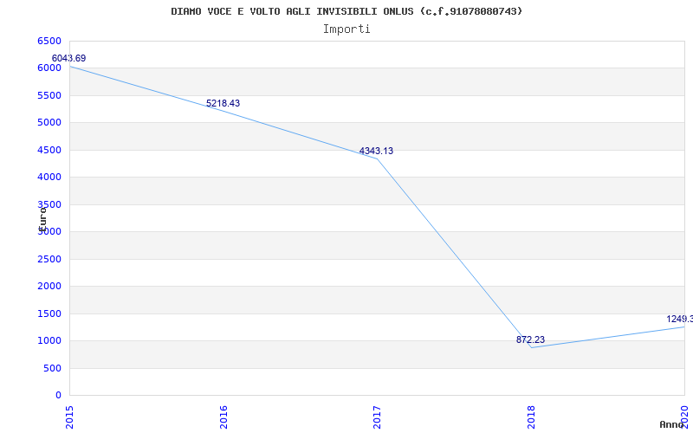Select the 4000 y-axis tick label
The height and width of the screenshot is (433, 693).
pos(49,178)
